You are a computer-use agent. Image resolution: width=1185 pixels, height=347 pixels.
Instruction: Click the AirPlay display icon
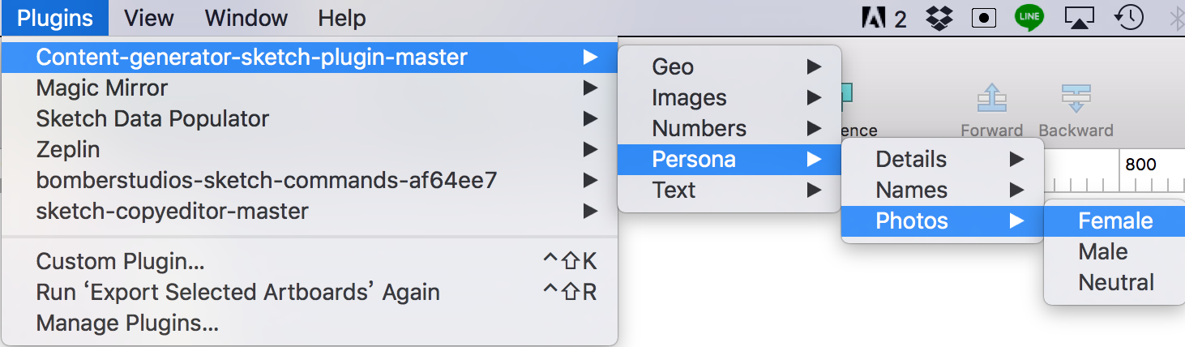[x=1079, y=18]
